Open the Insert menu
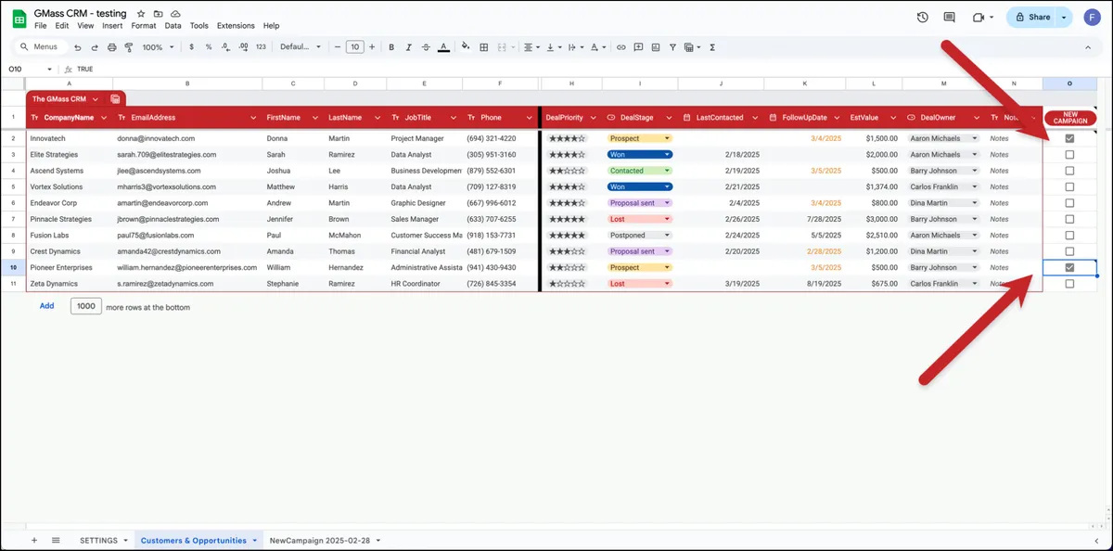This screenshot has height=551, width=1113. (112, 26)
